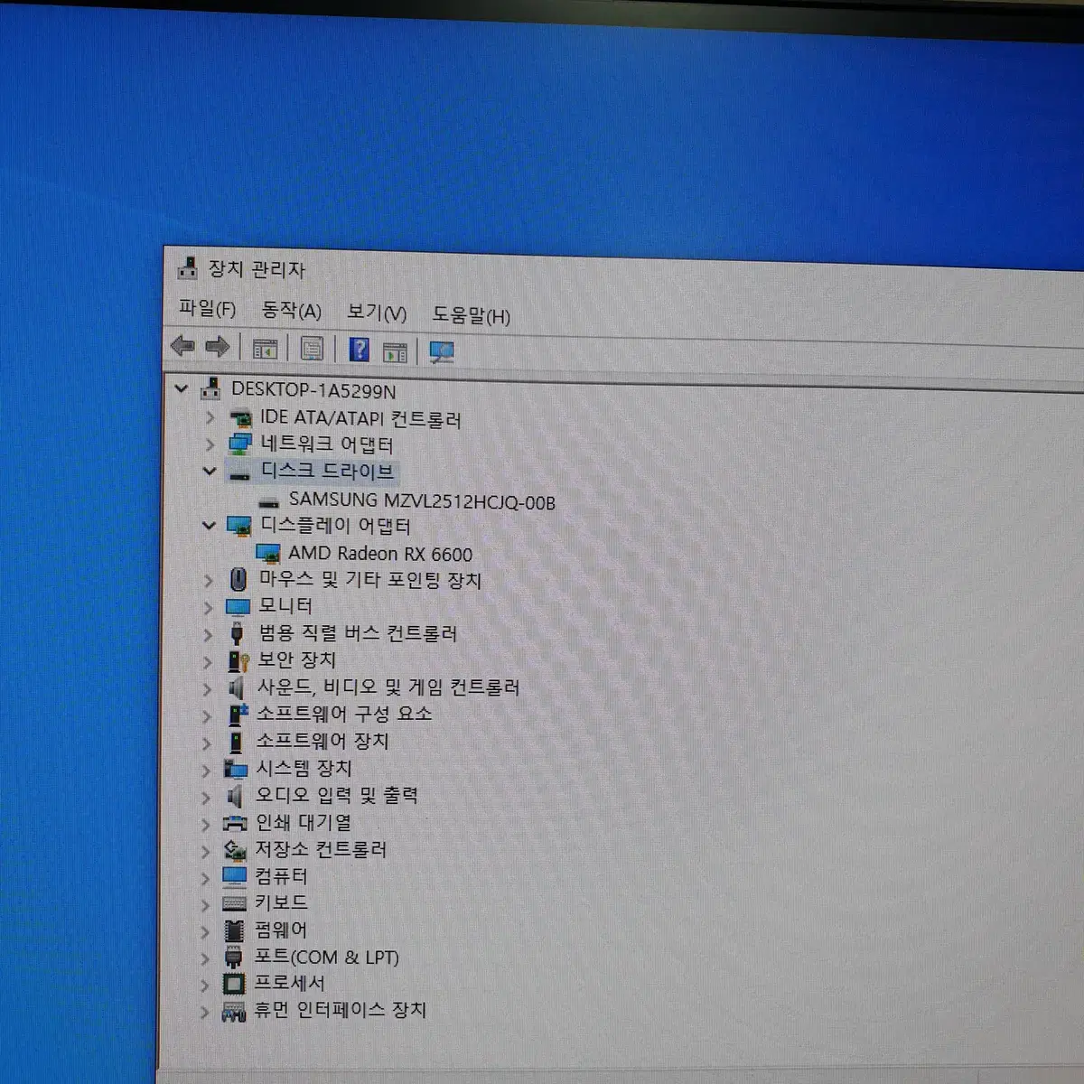Collapse the 디스플레이 어댑터 node
This screenshot has height=1084, width=1084.
209,525
